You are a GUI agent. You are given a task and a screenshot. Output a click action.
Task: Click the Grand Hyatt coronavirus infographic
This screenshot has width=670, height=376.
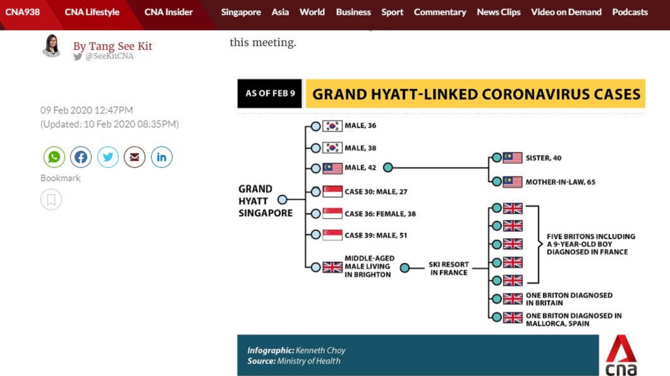click(441, 227)
